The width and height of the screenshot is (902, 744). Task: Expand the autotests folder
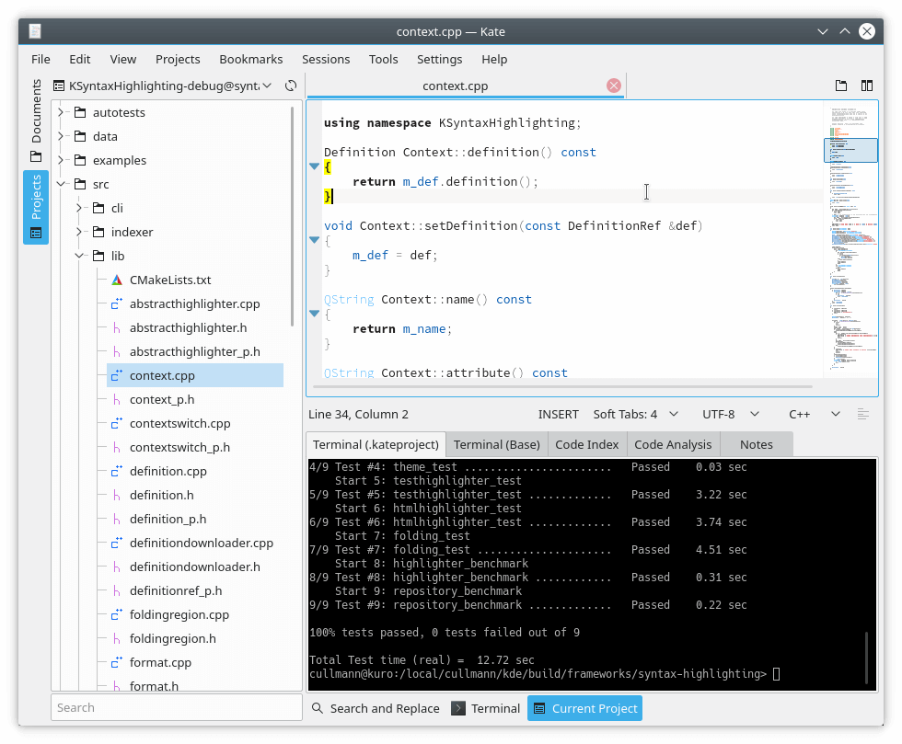coord(61,112)
